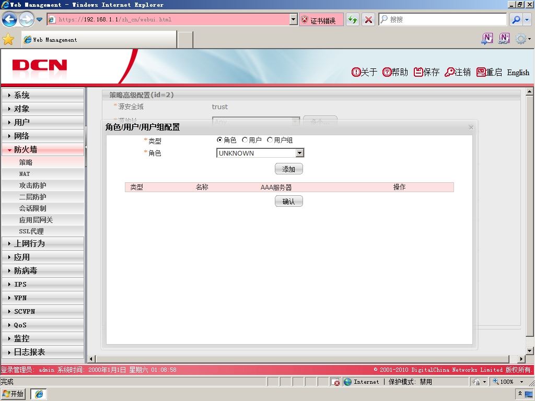Expand the 上网行为 menu section
Screen dimensions: 535x401
(43, 243)
